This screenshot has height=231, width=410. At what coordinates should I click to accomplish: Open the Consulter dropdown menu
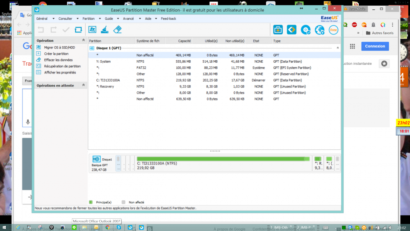pyautogui.click(x=65, y=18)
